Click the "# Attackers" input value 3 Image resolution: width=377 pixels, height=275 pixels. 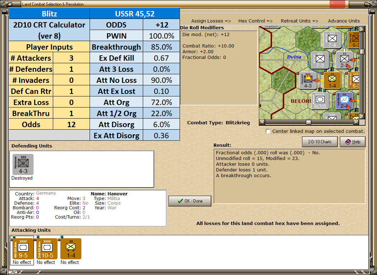click(71, 58)
